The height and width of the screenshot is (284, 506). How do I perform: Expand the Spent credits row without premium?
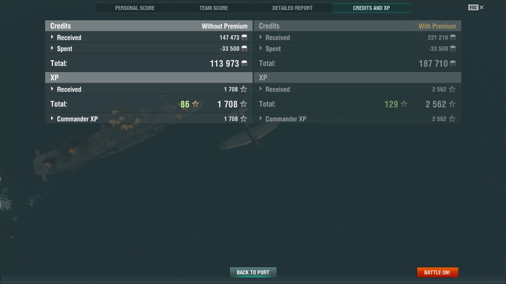(149, 48)
